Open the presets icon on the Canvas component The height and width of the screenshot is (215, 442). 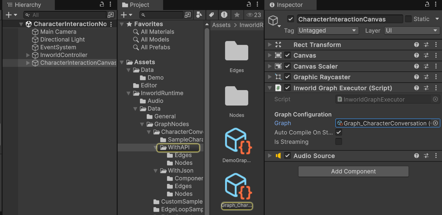pos(426,56)
